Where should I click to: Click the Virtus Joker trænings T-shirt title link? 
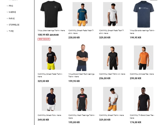tap(51, 30)
